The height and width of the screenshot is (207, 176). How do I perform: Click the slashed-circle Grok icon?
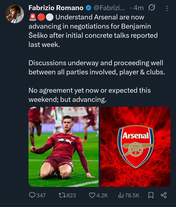[151, 8]
